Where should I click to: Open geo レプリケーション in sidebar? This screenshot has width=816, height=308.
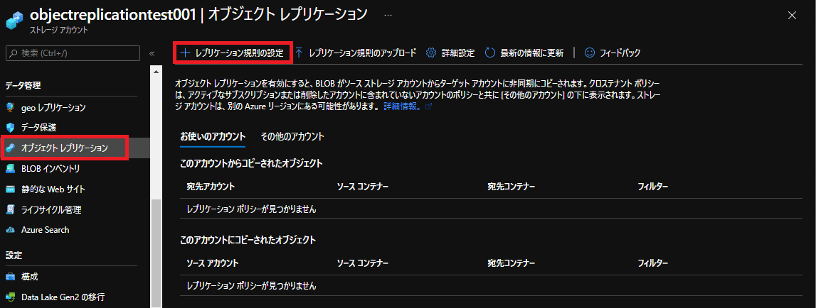(x=53, y=107)
